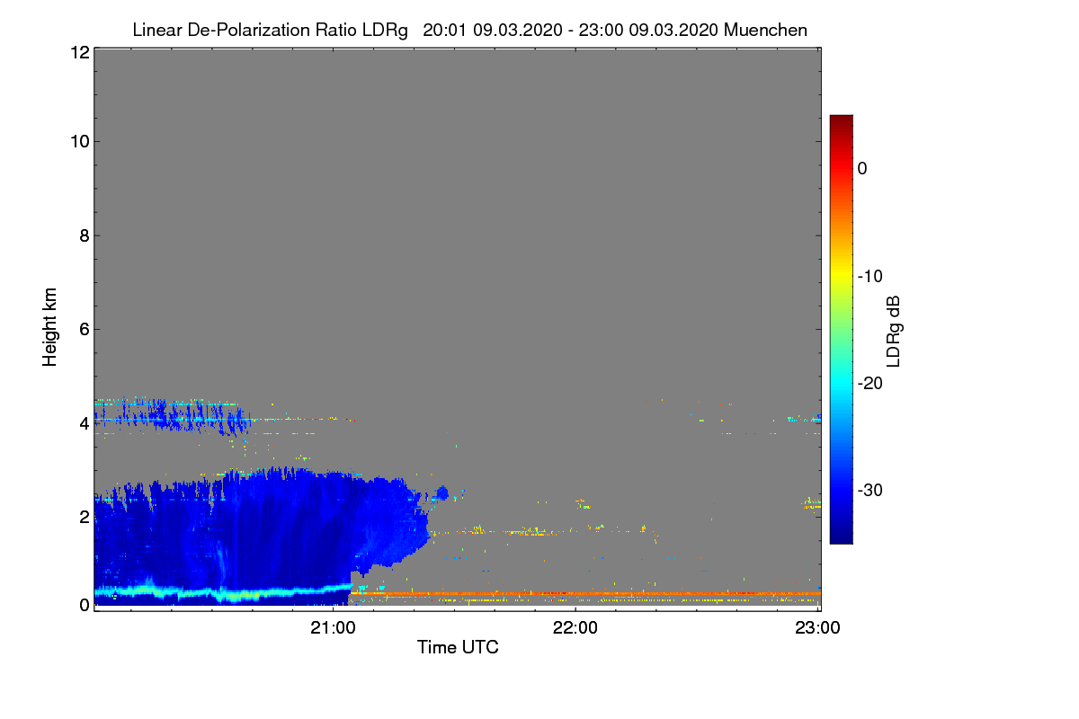Click the height tick label '12'
This screenshot has width=1079, height=719.
[79, 52]
